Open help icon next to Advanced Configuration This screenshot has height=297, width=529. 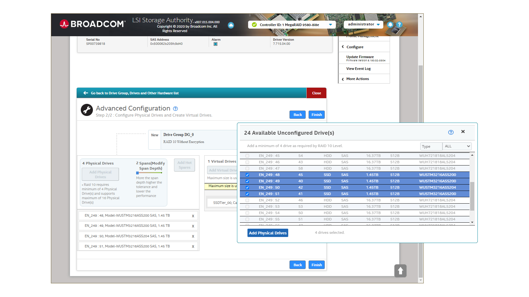click(x=175, y=109)
